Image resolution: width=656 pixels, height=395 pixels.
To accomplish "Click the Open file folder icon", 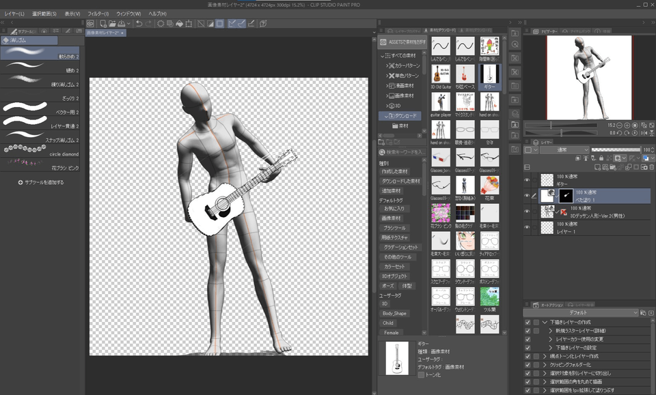I will (x=112, y=23).
